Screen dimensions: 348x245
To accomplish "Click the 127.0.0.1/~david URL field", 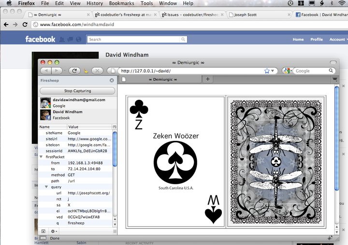I will (192, 71).
